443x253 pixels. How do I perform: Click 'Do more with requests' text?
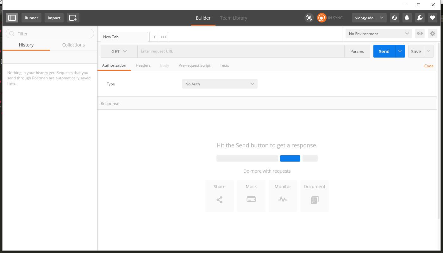(267, 171)
